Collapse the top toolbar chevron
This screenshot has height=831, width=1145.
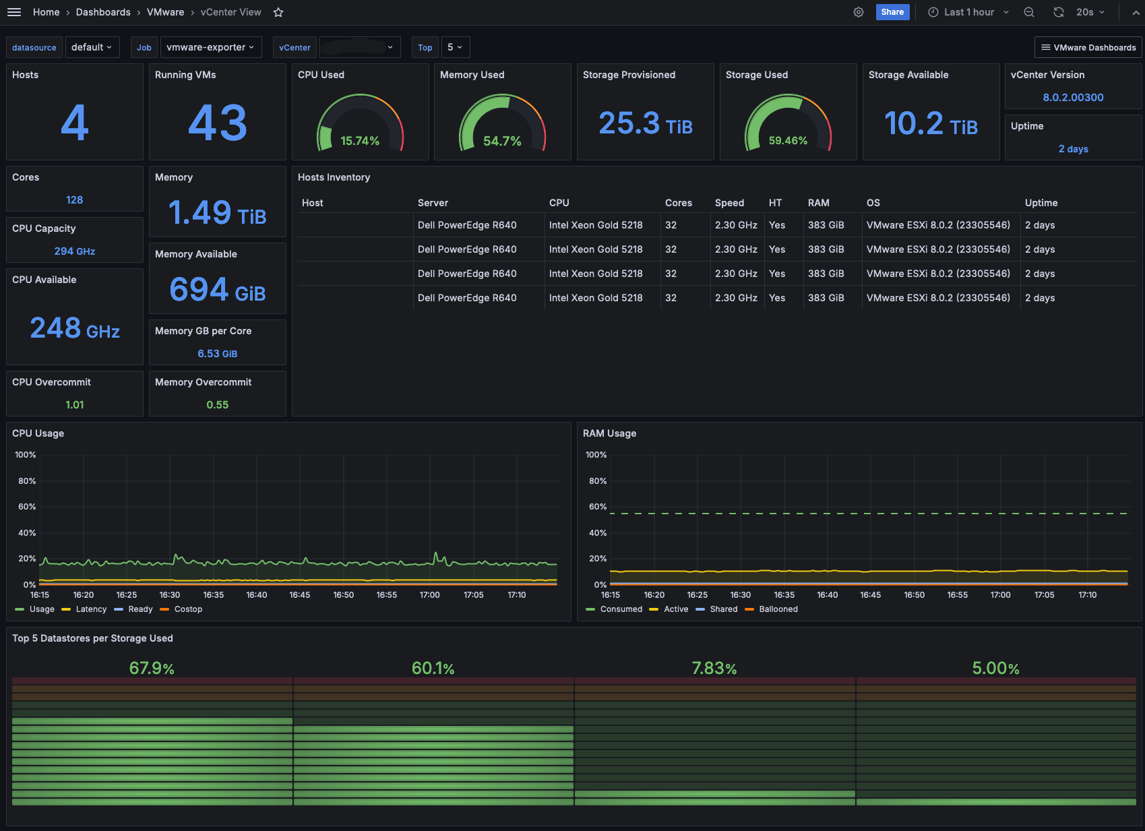[x=1136, y=12]
